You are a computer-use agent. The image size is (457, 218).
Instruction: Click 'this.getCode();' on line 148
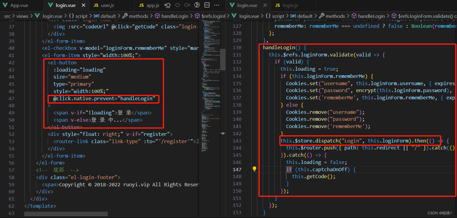314,177
